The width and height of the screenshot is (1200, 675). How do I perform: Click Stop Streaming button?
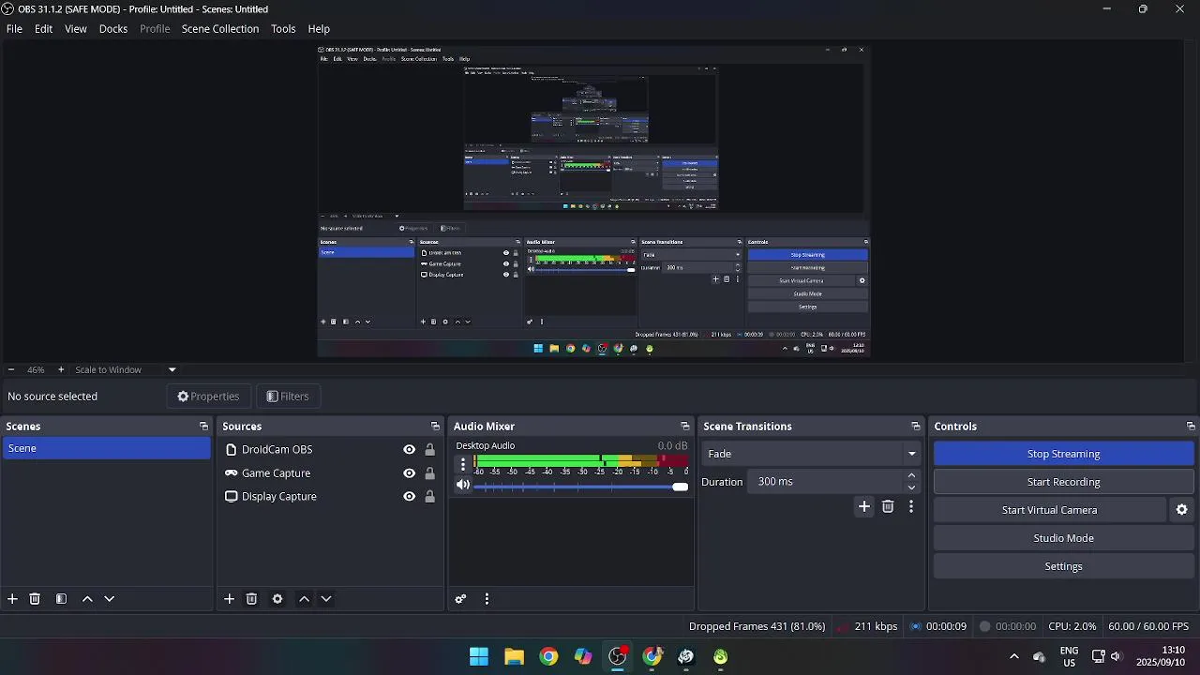1063,454
